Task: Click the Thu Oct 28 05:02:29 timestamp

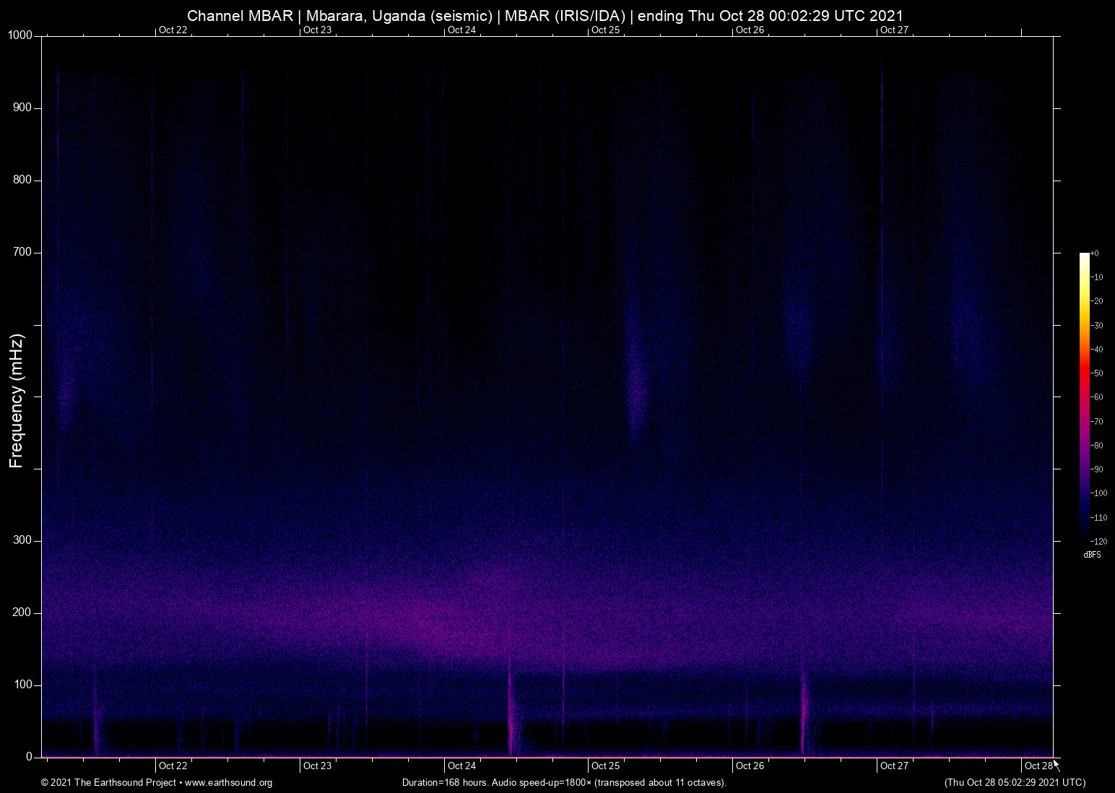Action: click(x=1015, y=782)
